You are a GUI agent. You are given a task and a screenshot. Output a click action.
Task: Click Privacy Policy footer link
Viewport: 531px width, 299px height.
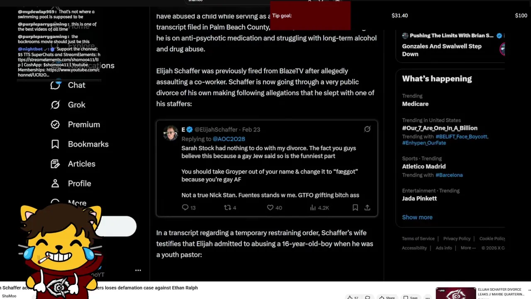[x=457, y=239]
